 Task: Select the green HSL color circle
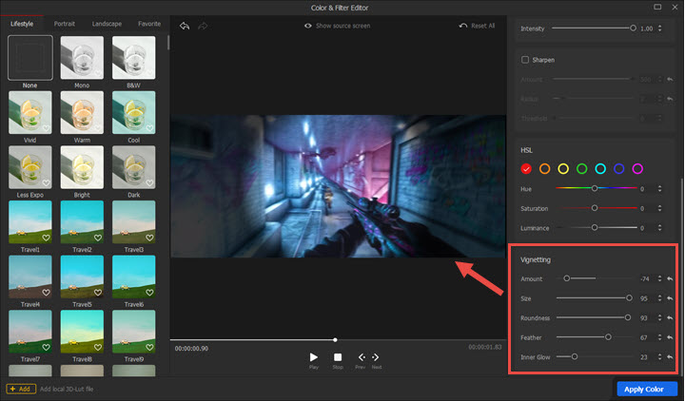581,169
